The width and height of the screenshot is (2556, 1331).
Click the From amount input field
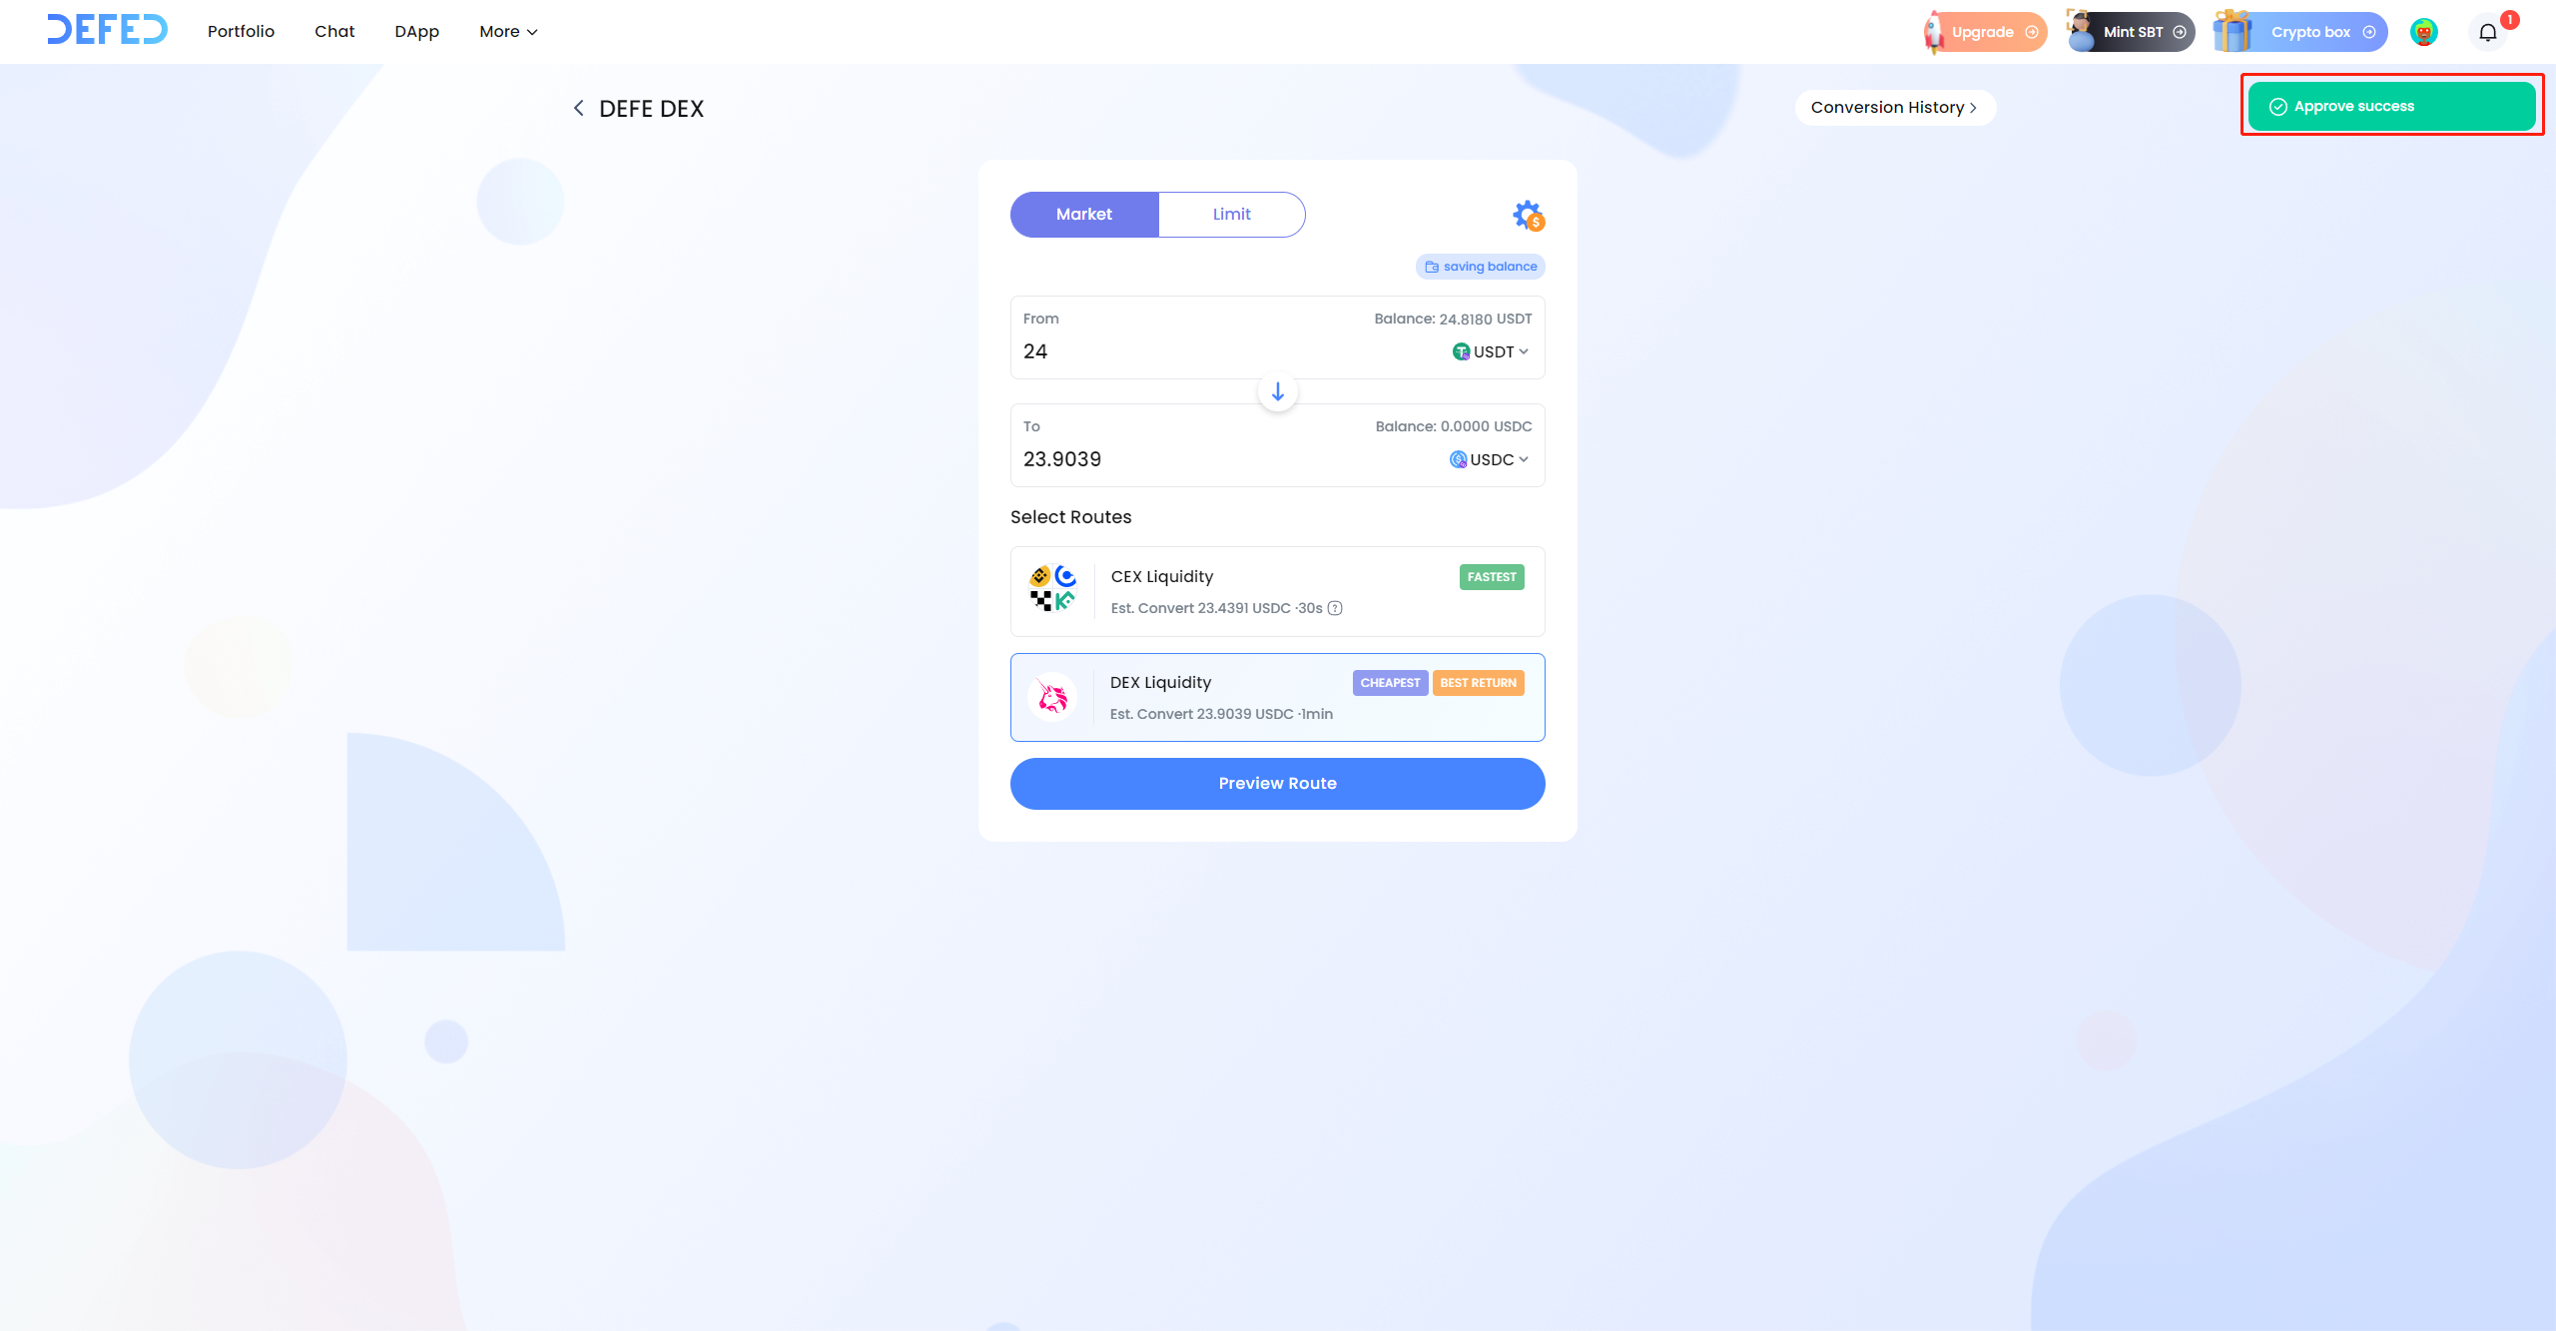(x=1198, y=351)
